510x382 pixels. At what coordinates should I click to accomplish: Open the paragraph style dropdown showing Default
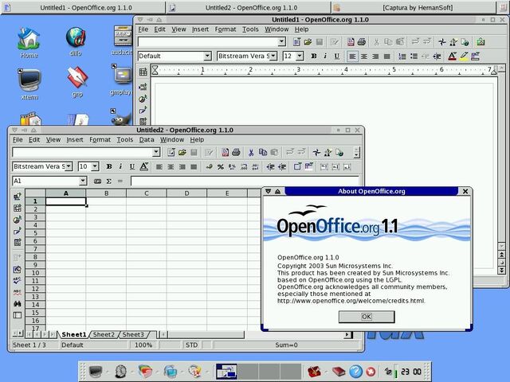pyautogui.click(x=207, y=57)
